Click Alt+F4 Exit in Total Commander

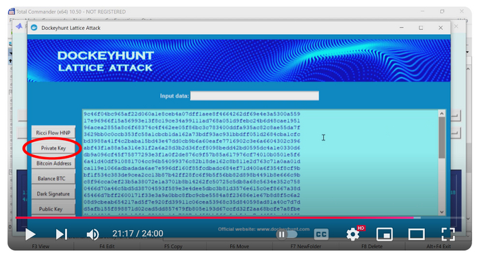coord(439,246)
